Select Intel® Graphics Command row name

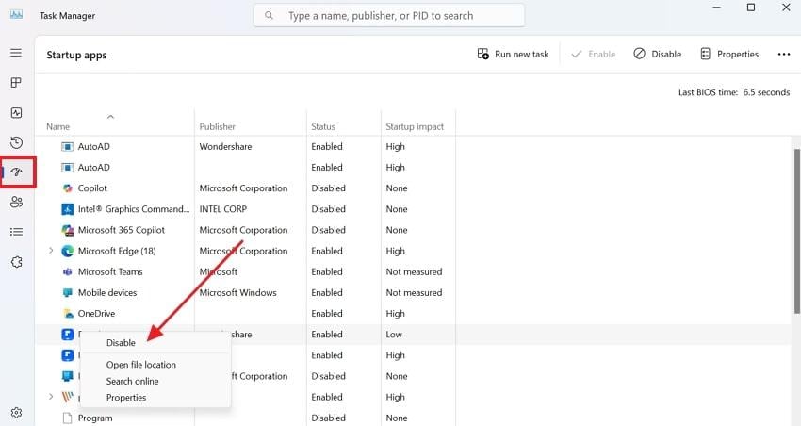click(x=134, y=209)
